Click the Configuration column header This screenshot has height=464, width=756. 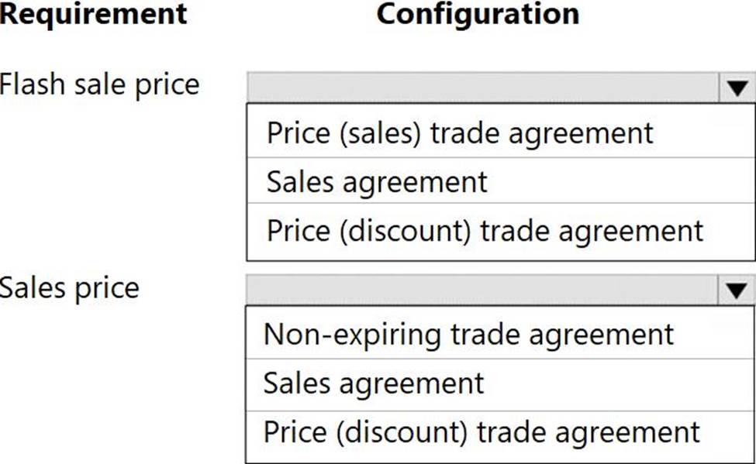point(478,13)
